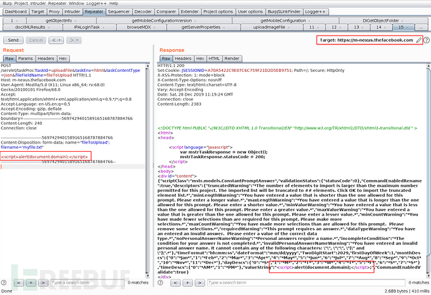Viewport: 431px width, 295px height.
Task: Open the User options tab
Action: click(x=250, y=11)
